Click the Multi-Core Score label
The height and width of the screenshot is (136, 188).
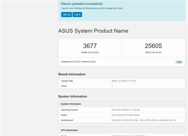click(x=153, y=52)
